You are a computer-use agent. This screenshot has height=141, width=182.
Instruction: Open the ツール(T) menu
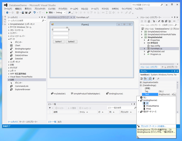tap(95, 9)
